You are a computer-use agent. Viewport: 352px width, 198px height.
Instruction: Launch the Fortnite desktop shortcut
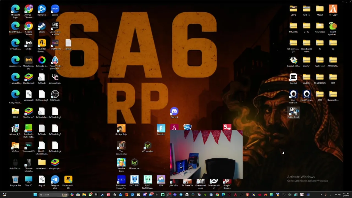161,130
